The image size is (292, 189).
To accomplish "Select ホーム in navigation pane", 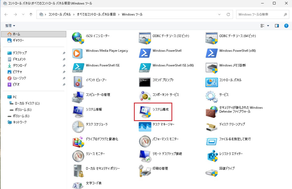I will 34,34.
